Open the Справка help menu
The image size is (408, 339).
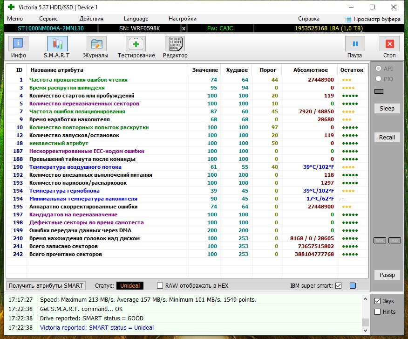pyautogui.click(x=309, y=19)
